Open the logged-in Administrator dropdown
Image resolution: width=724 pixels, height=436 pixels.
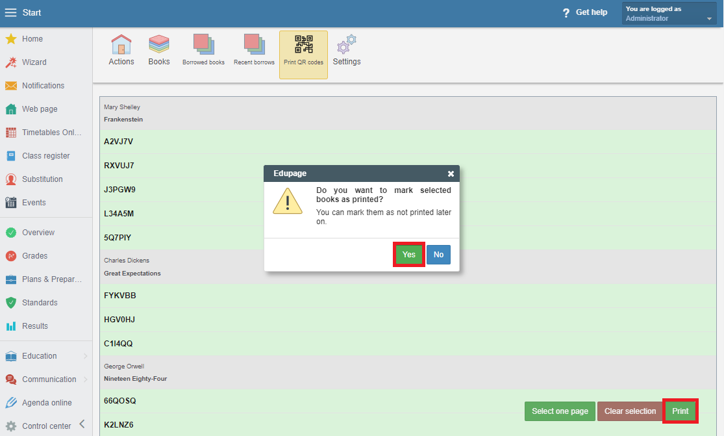coord(669,14)
